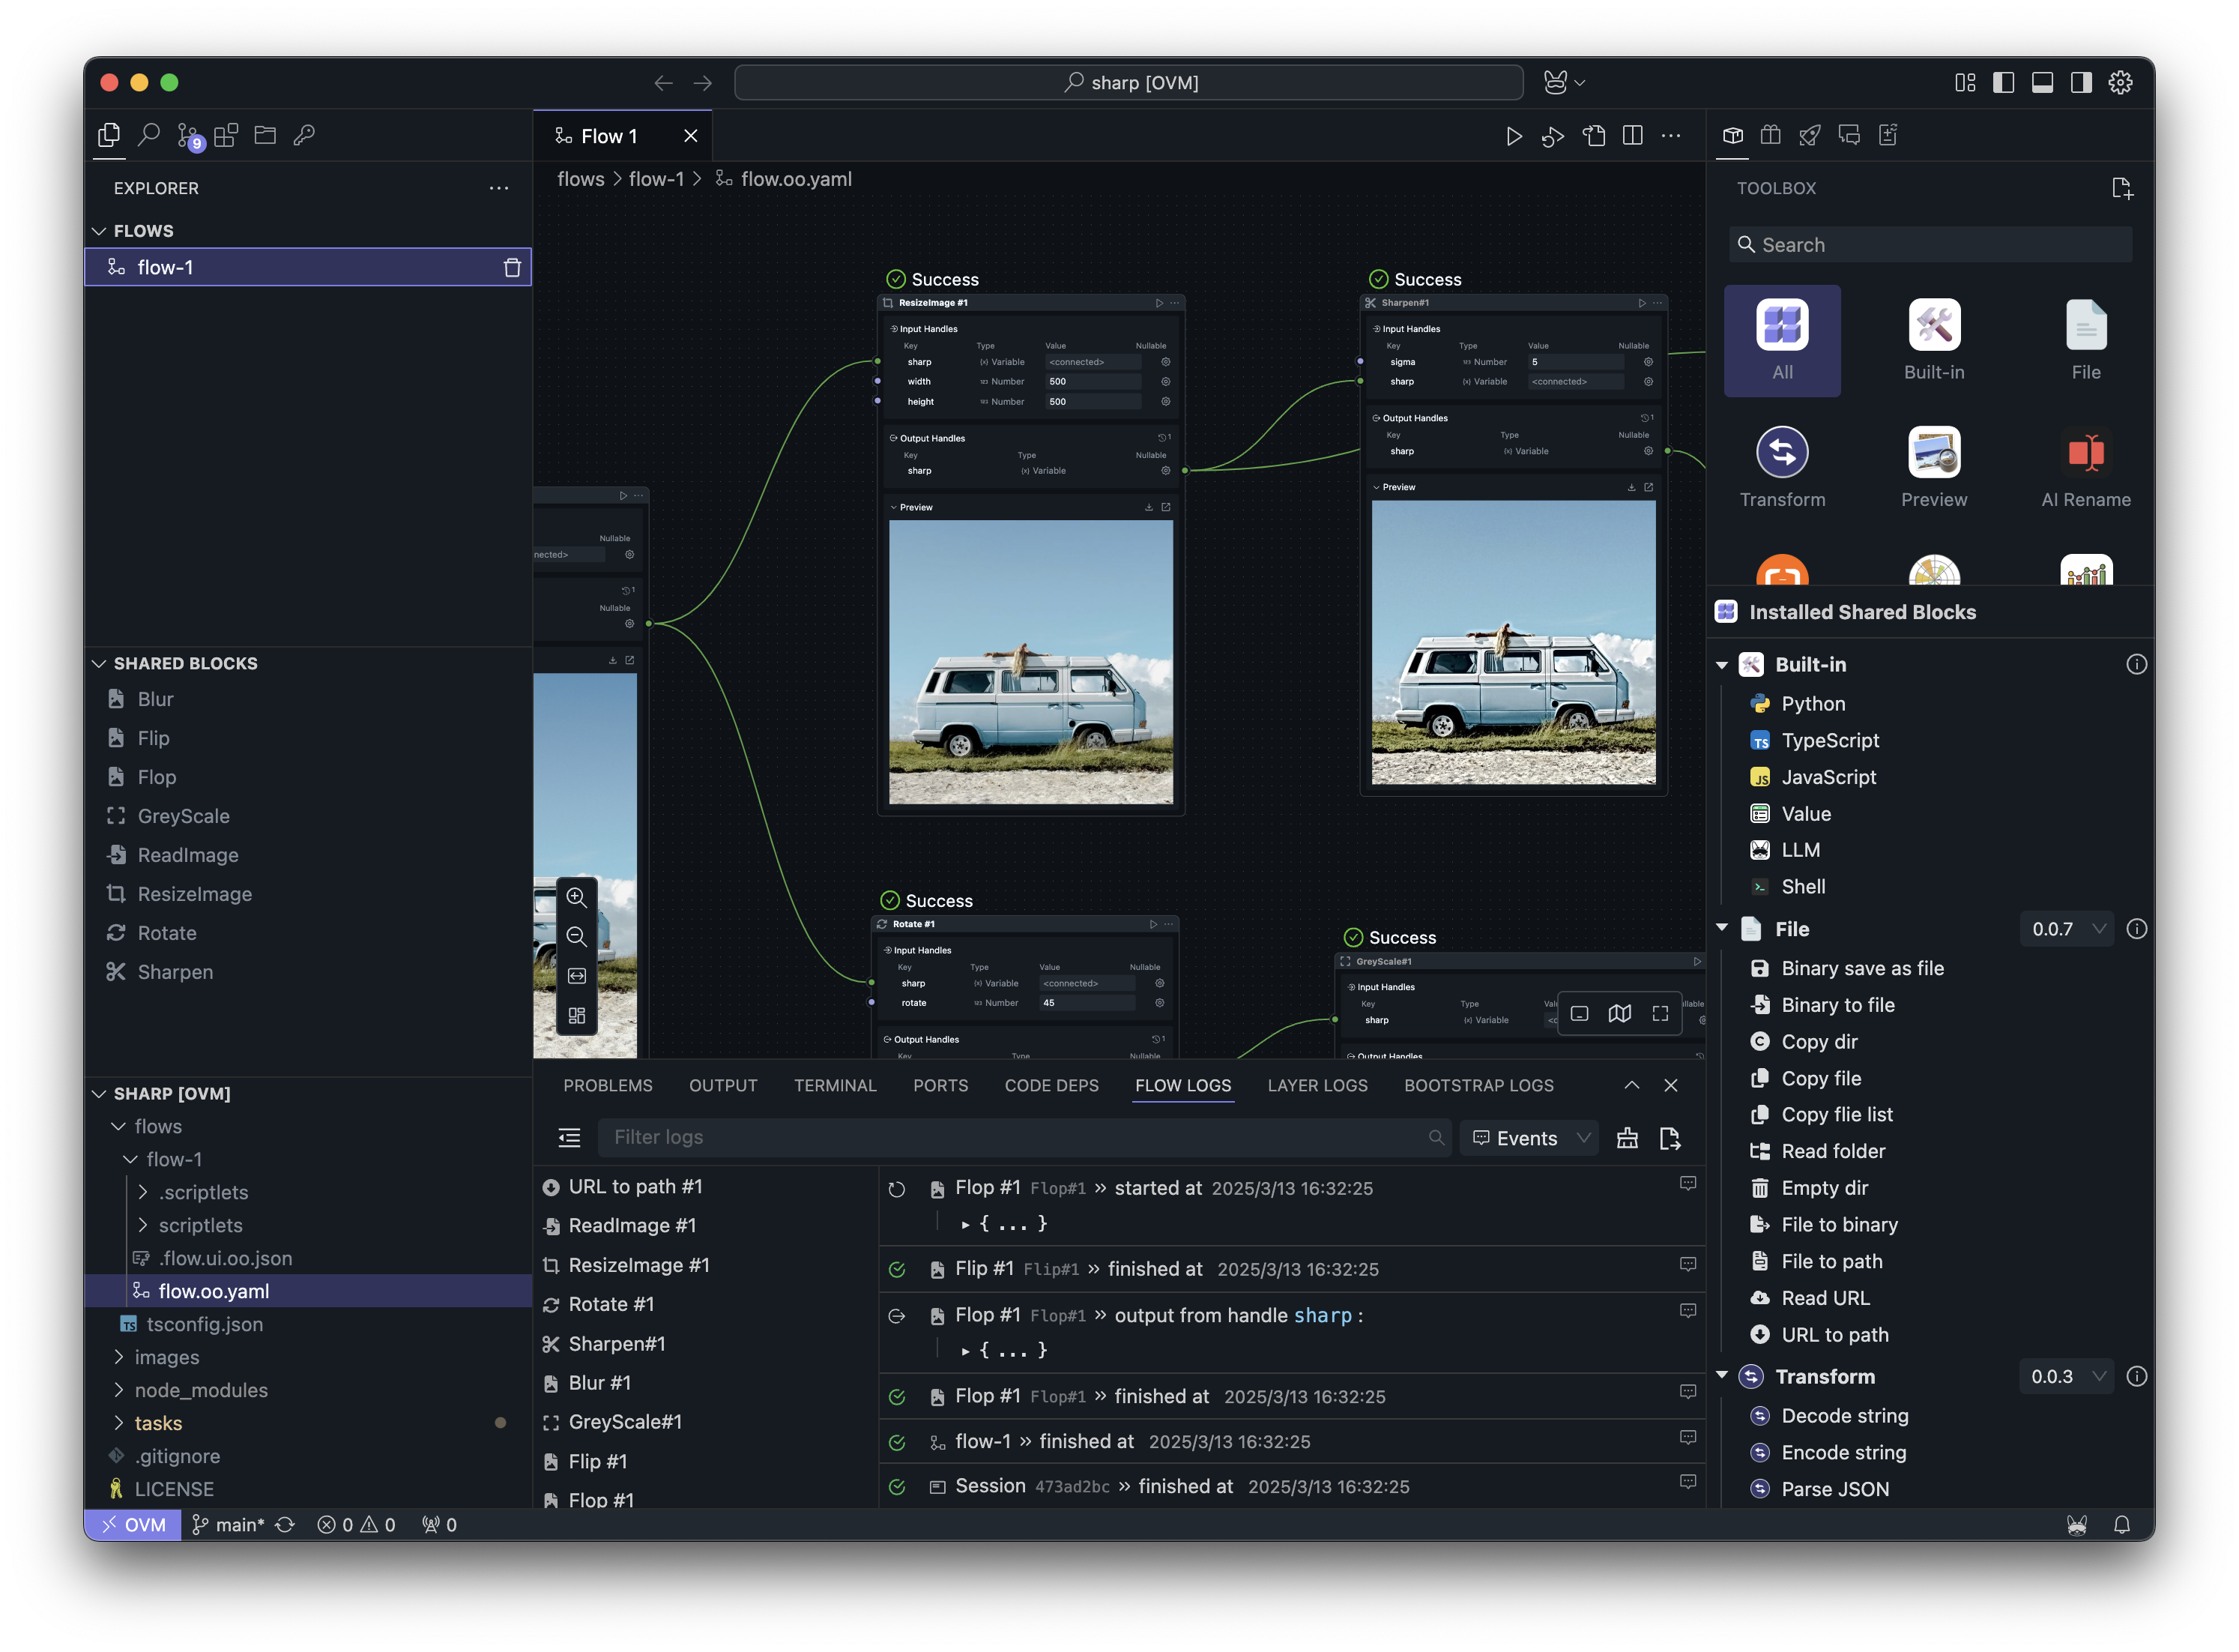Switch to the LAYER LOGS tab
This screenshot has width=2239, height=1652.
(1317, 1085)
